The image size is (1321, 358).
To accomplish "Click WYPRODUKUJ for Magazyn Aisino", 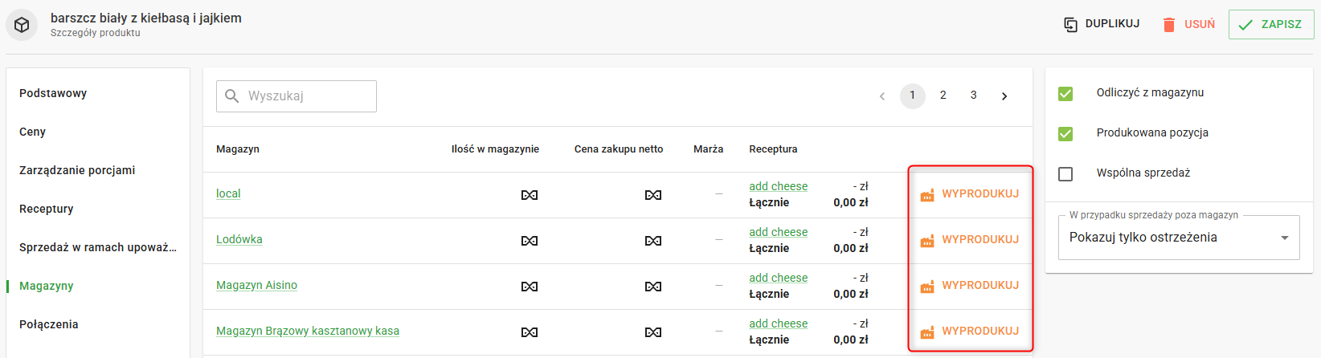I will (970, 286).
